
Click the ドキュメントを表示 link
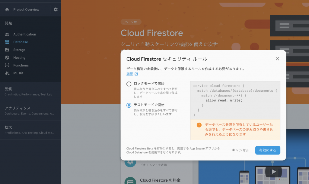point(153,165)
